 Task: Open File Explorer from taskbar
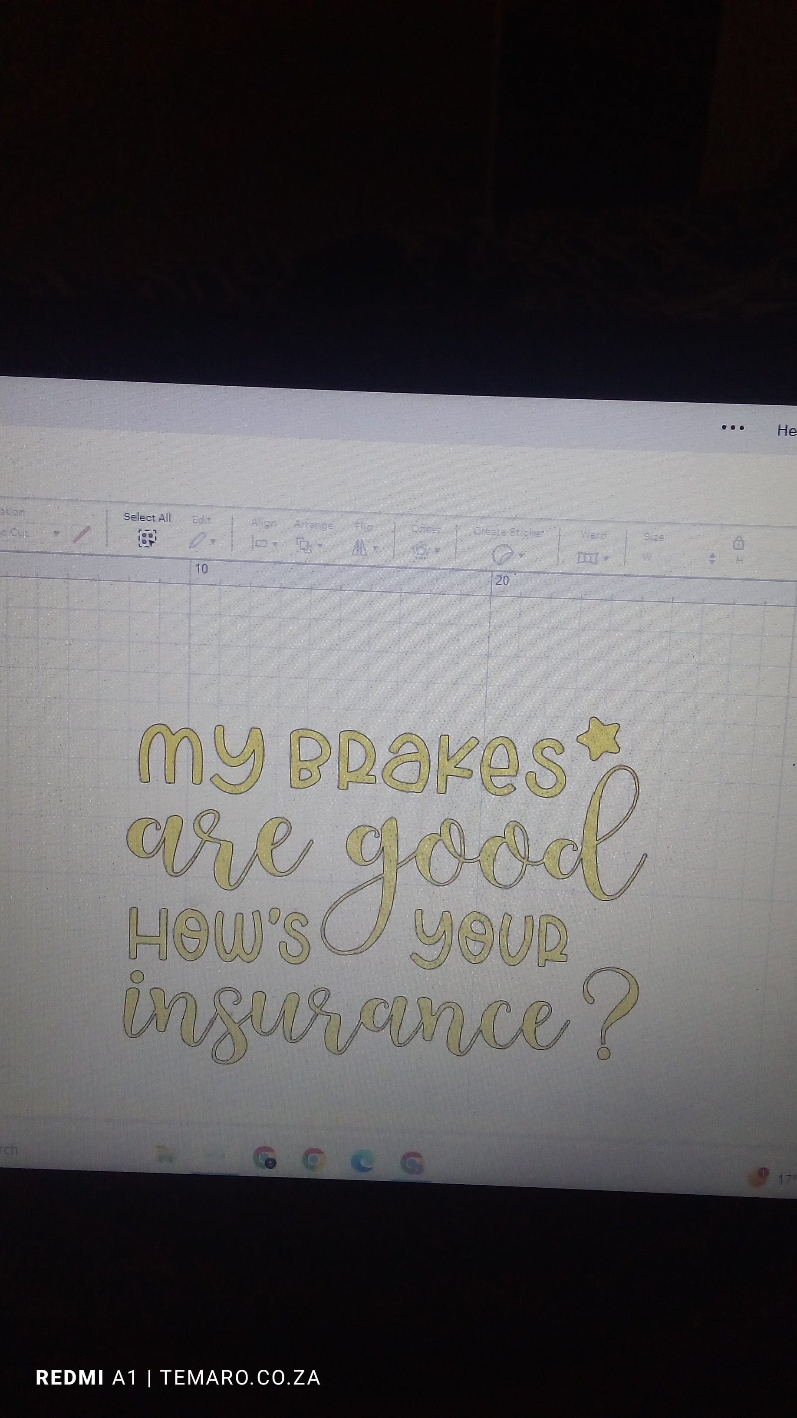tap(165, 1154)
